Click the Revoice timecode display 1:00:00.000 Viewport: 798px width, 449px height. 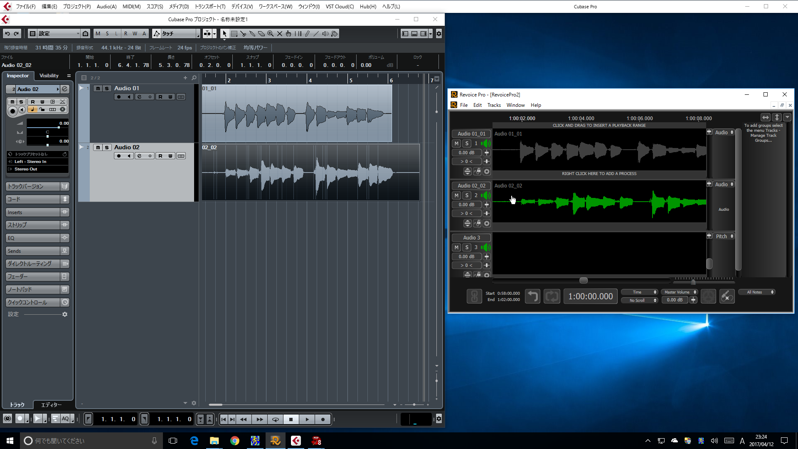pos(590,296)
